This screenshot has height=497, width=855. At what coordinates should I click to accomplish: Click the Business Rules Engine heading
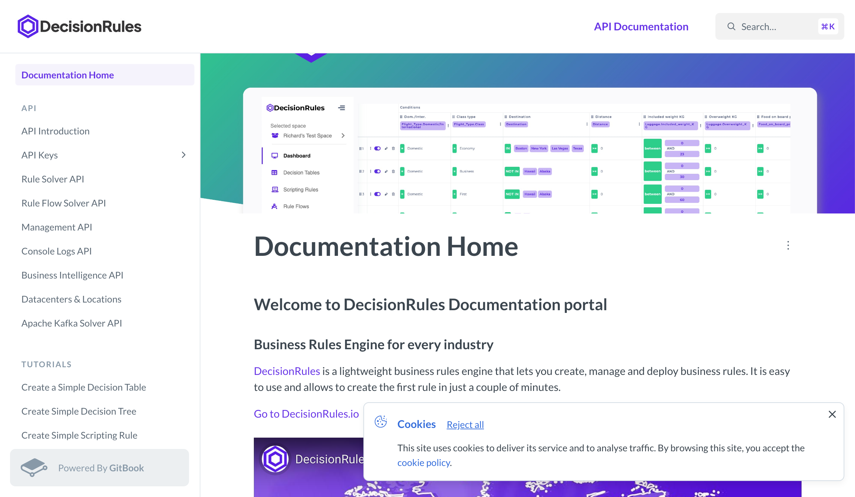click(x=373, y=344)
